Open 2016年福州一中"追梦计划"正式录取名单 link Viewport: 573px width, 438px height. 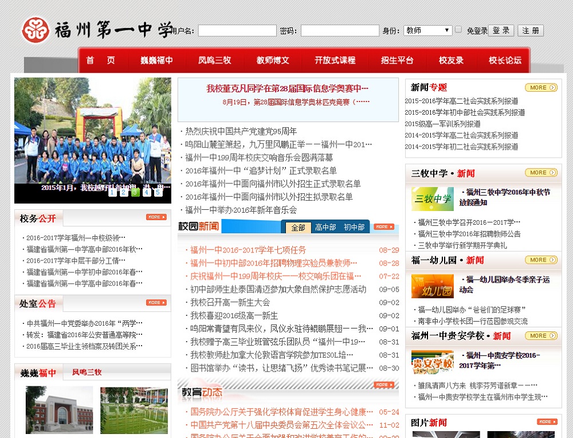point(261,171)
